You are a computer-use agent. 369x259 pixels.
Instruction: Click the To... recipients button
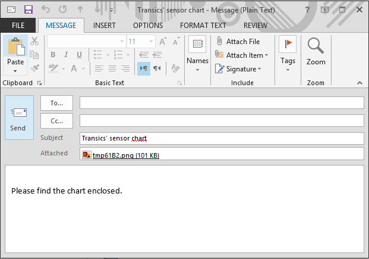[56, 103]
